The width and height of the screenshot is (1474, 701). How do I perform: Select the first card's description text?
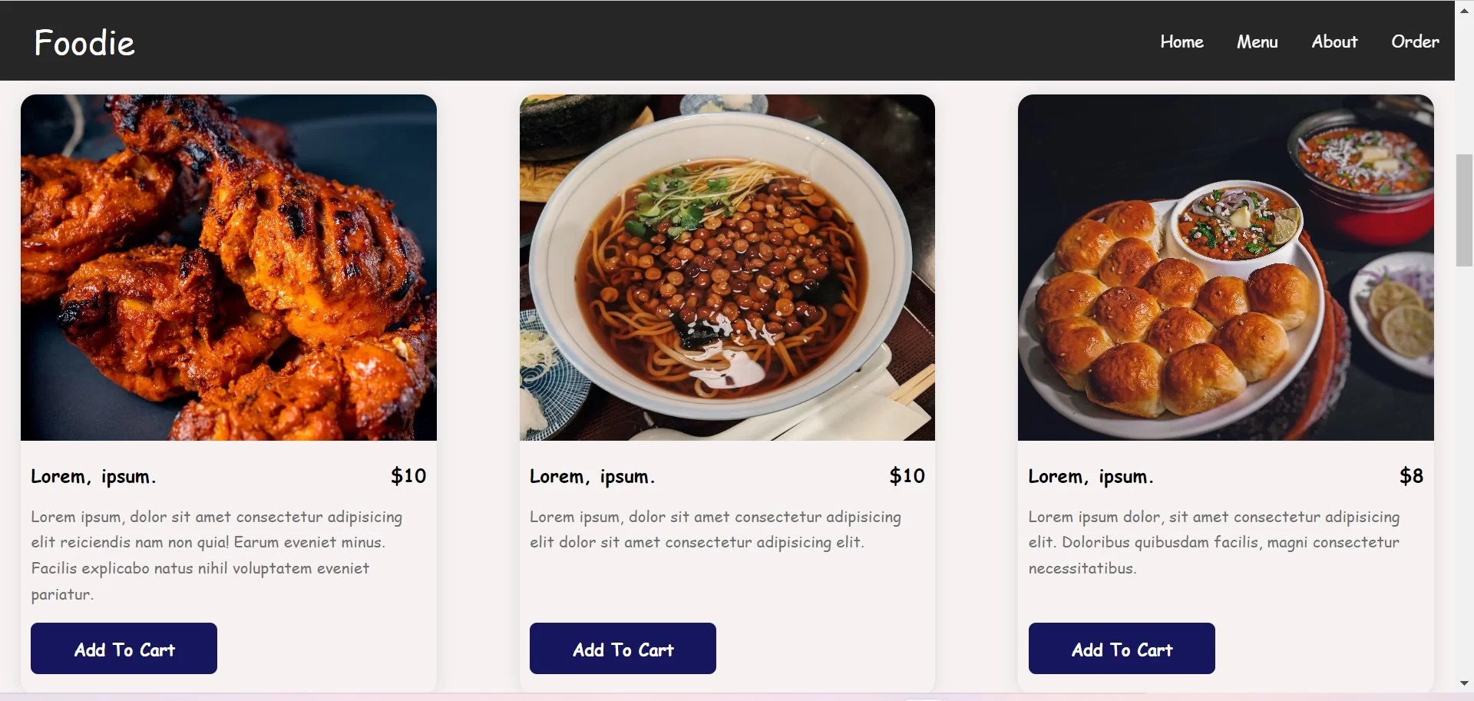(x=217, y=554)
